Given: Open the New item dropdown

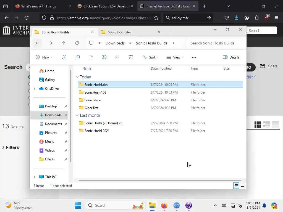Looking at the screenshot, I should point(44,57).
